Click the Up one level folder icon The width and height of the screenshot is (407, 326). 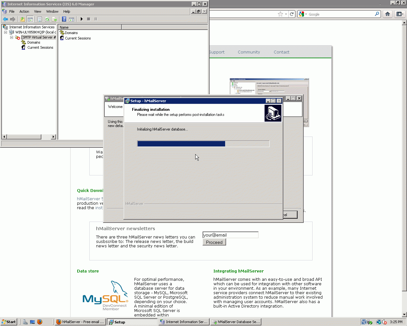(22, 19)
